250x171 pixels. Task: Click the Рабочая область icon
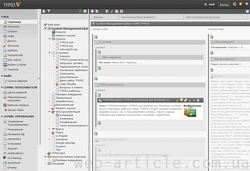[x=5, y=105]
